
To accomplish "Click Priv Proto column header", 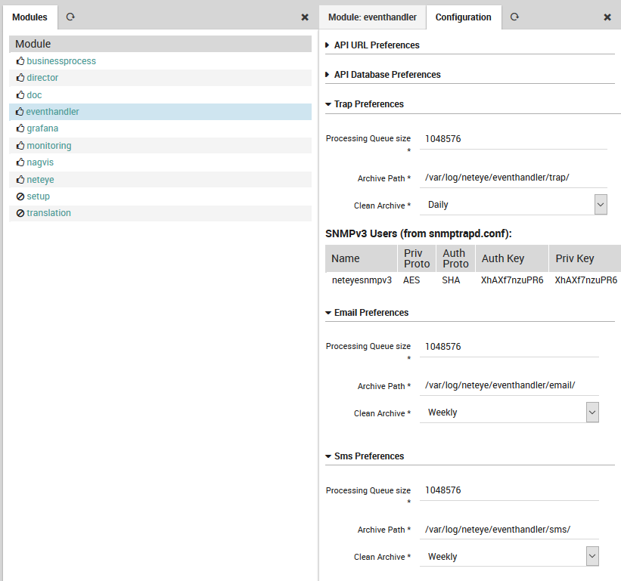I will click(x=417, y=258).
